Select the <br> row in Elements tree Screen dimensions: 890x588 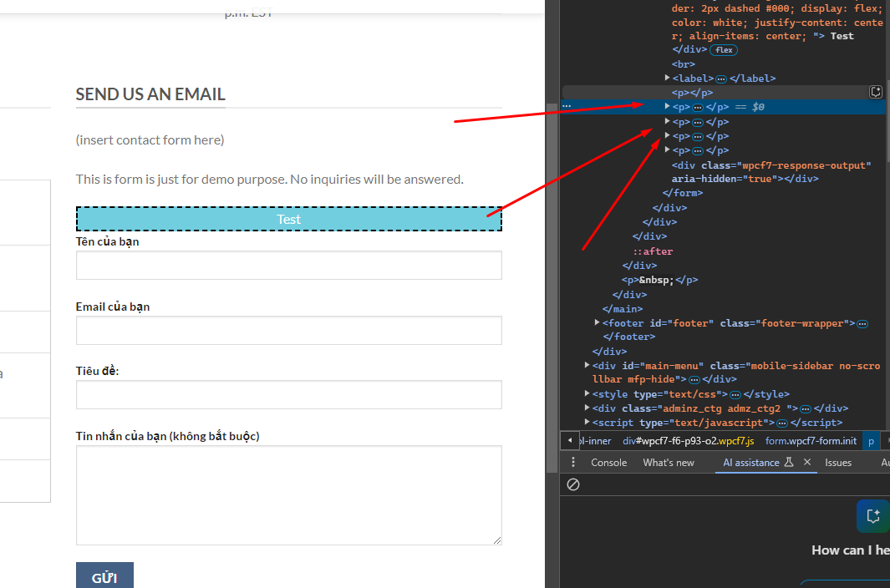pyautogui.click(x=684, y=64)
